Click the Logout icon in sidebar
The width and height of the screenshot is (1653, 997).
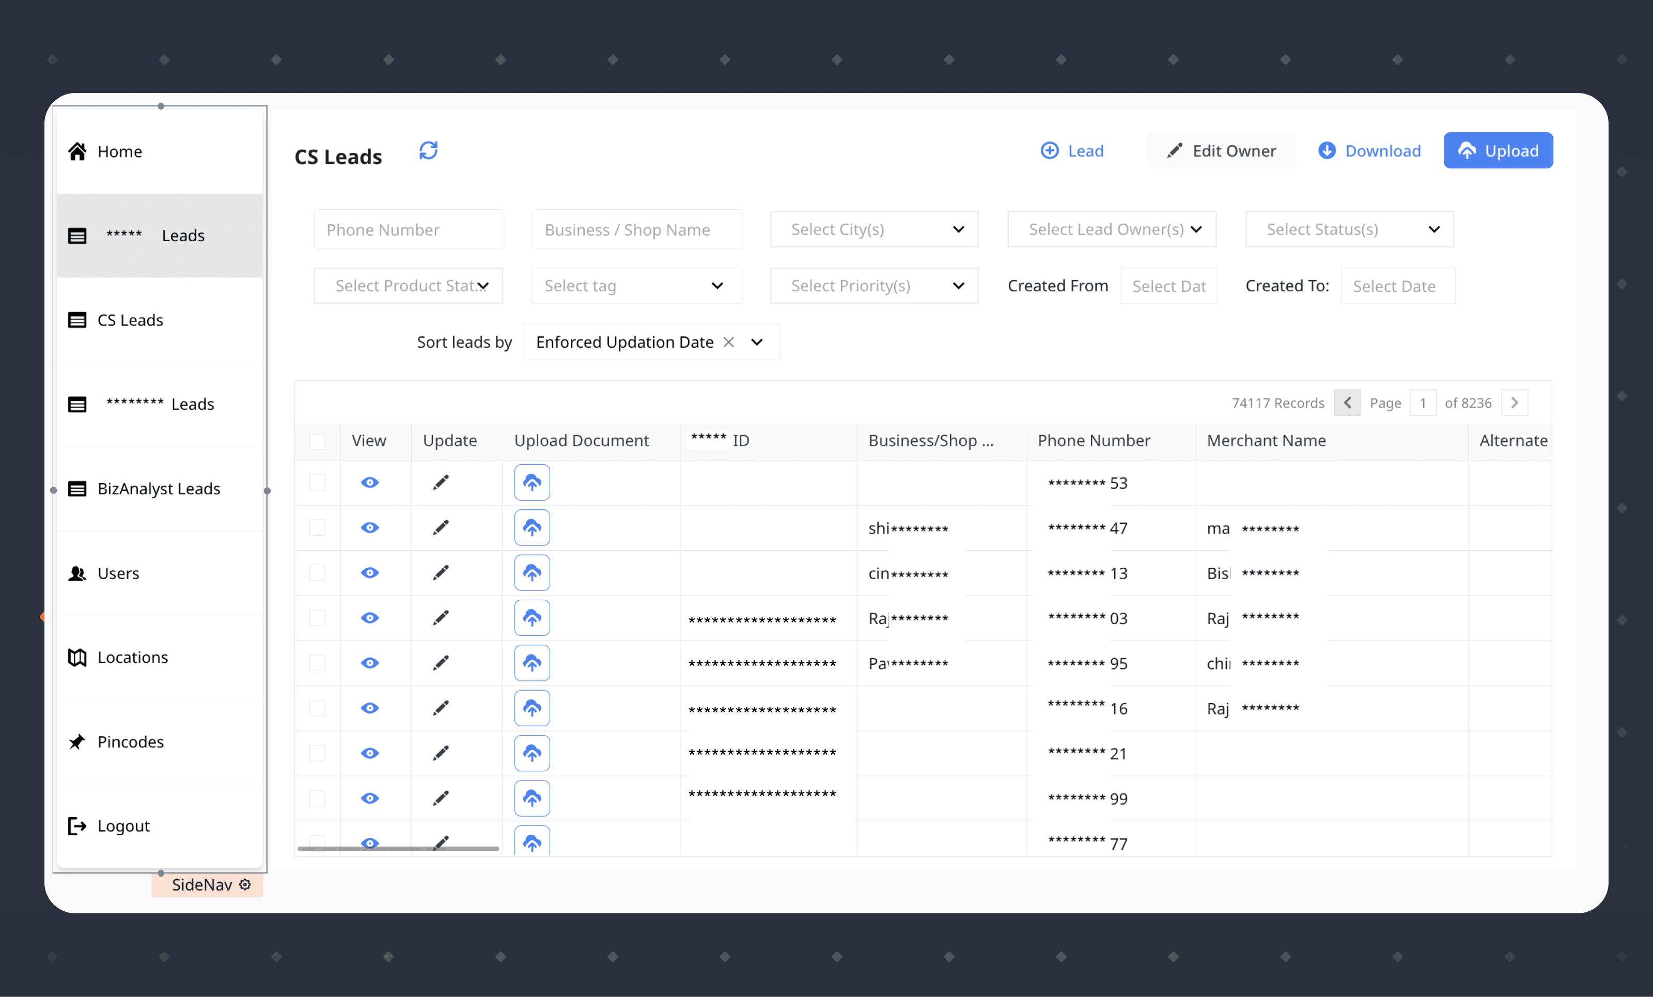point(76,826)
